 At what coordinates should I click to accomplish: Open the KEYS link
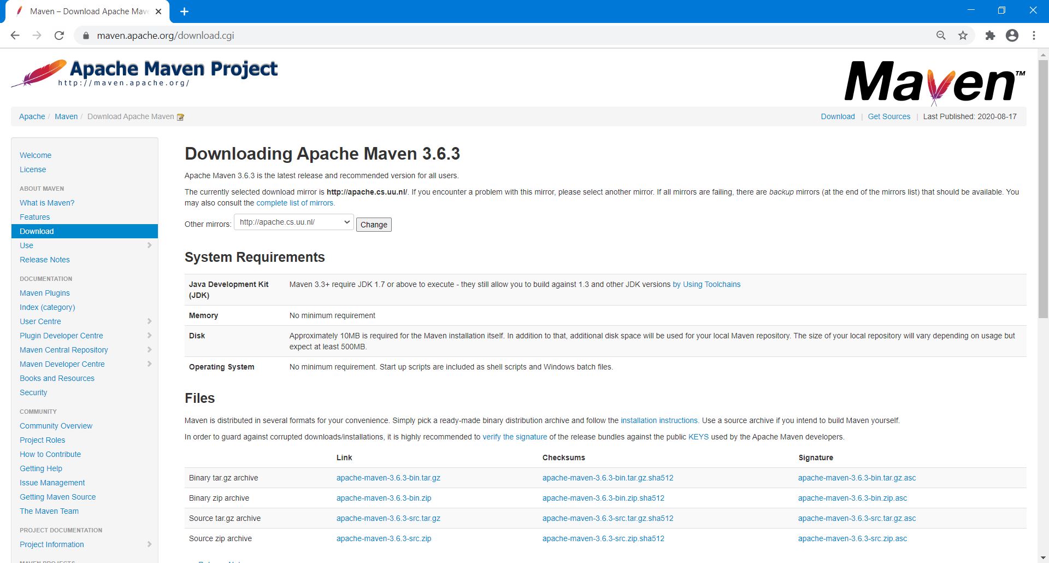[698, 437]
